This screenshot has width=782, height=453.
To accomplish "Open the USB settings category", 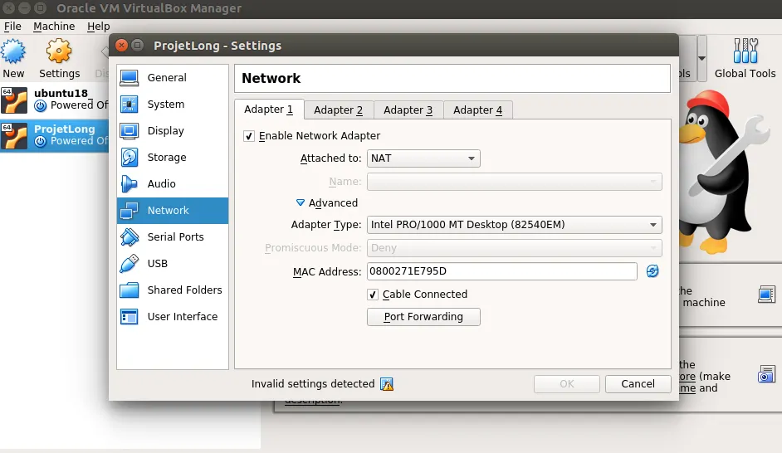I will [172, 263].
